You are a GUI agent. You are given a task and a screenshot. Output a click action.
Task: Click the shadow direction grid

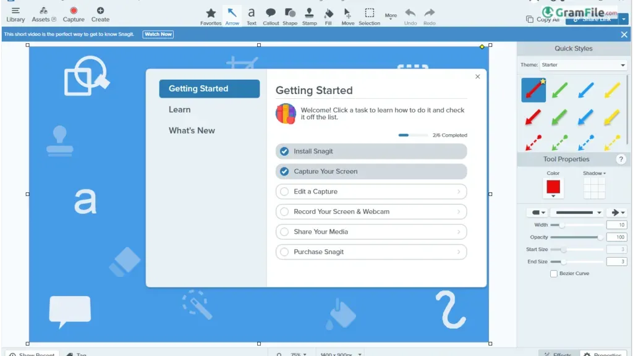pyautogui.click(x=594, y=188)
